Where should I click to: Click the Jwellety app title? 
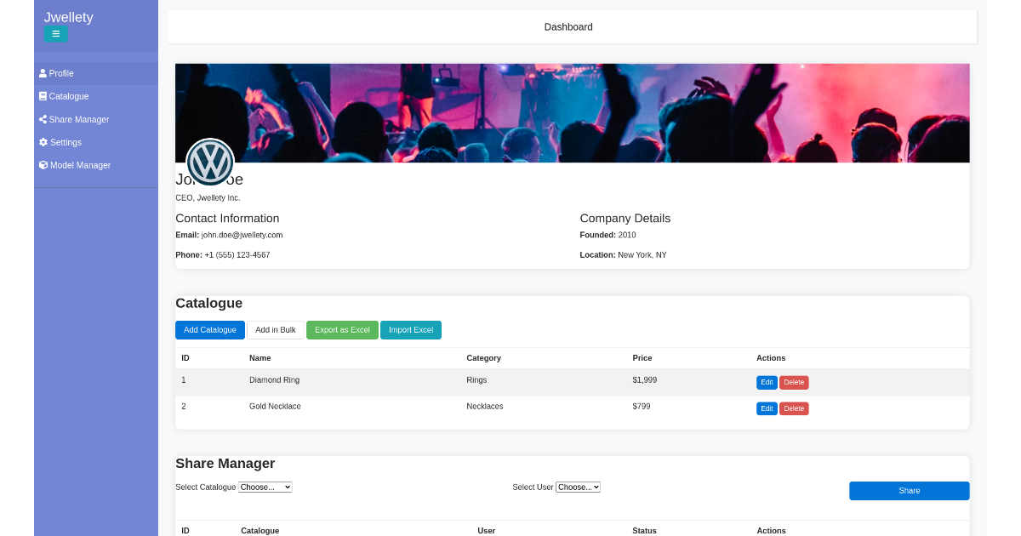click(68, 17)
